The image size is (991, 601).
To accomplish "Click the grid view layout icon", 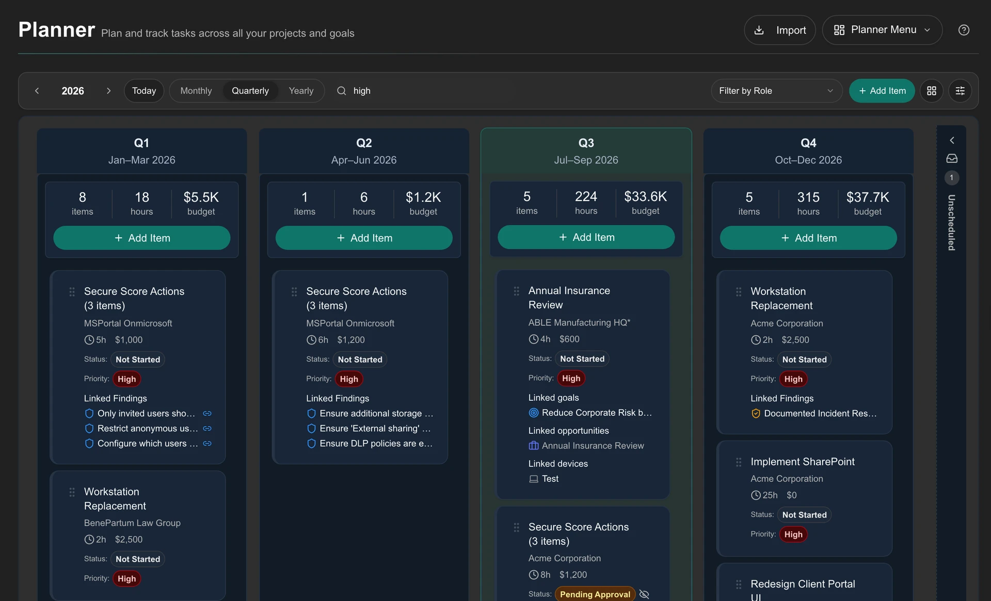I will point(931,91).
